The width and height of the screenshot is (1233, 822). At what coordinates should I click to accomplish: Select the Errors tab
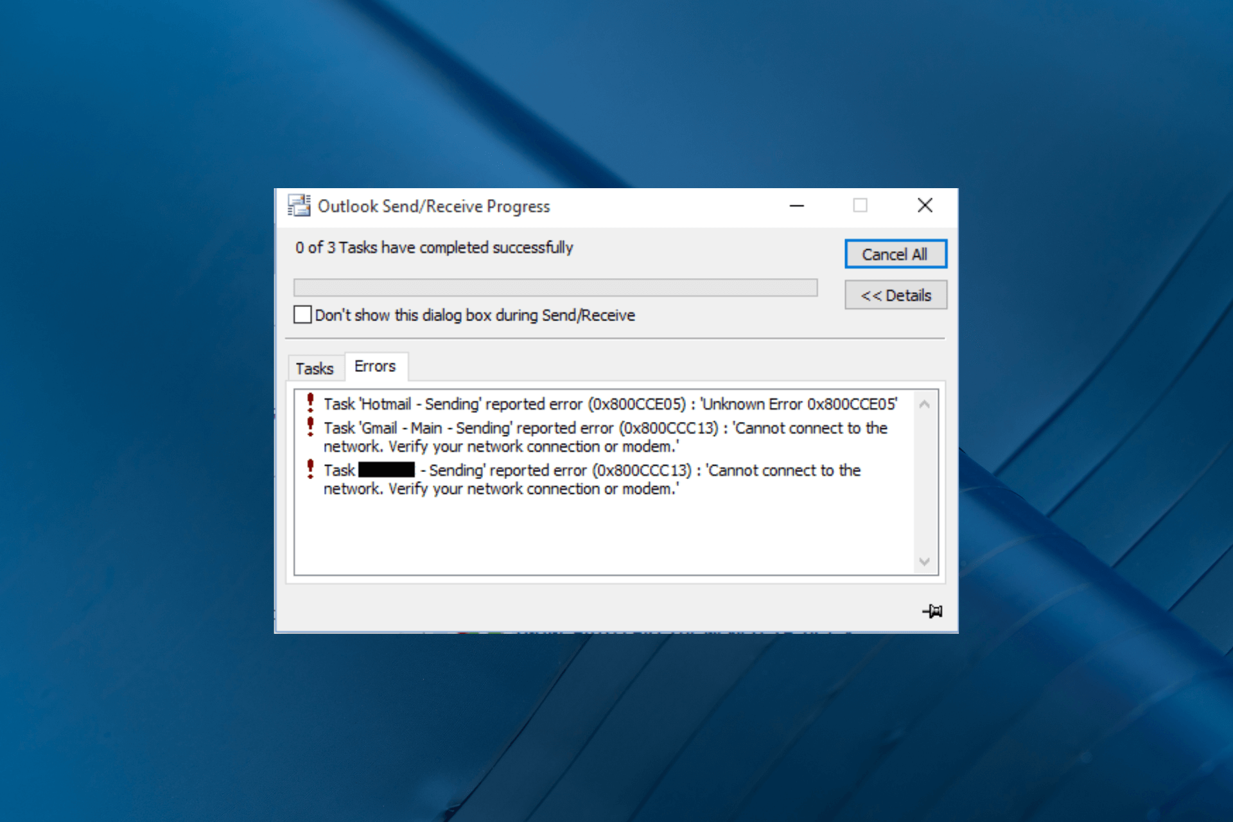coord(376,366)
